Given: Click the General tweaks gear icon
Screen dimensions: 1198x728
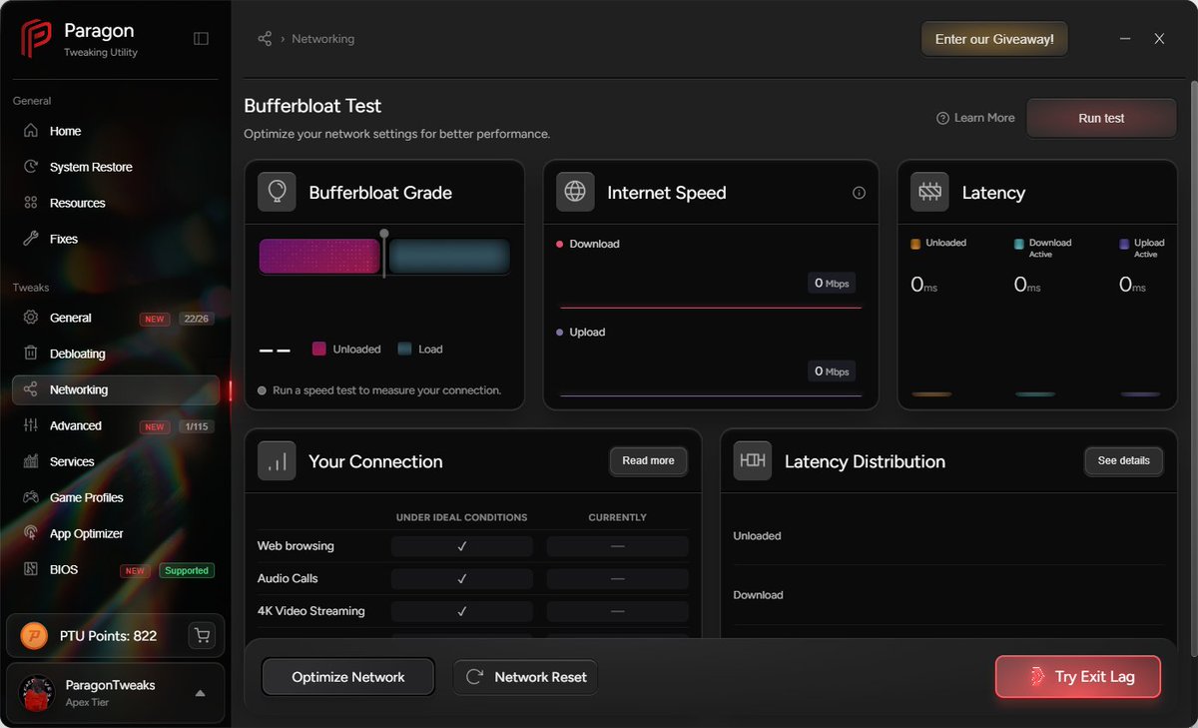Looking at the screenshot, I should (31, 318).
